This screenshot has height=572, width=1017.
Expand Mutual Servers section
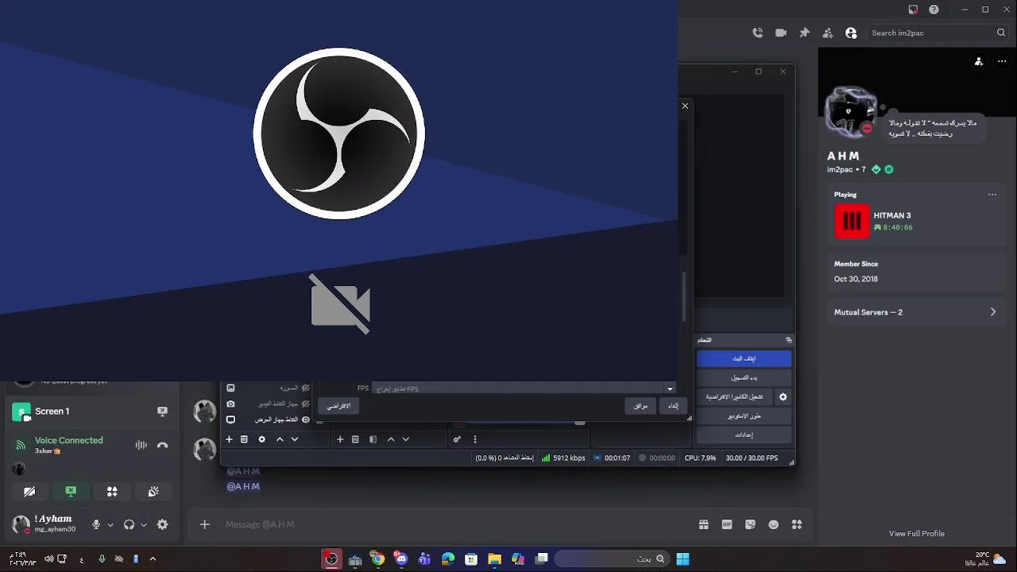tap(915, 312)
